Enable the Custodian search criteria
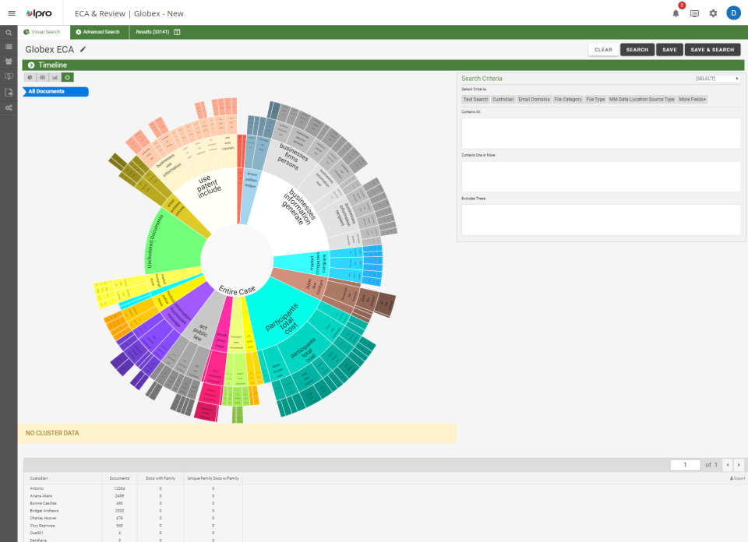The width and height of the screenshot is (748, 542). [x=503, y=99]
